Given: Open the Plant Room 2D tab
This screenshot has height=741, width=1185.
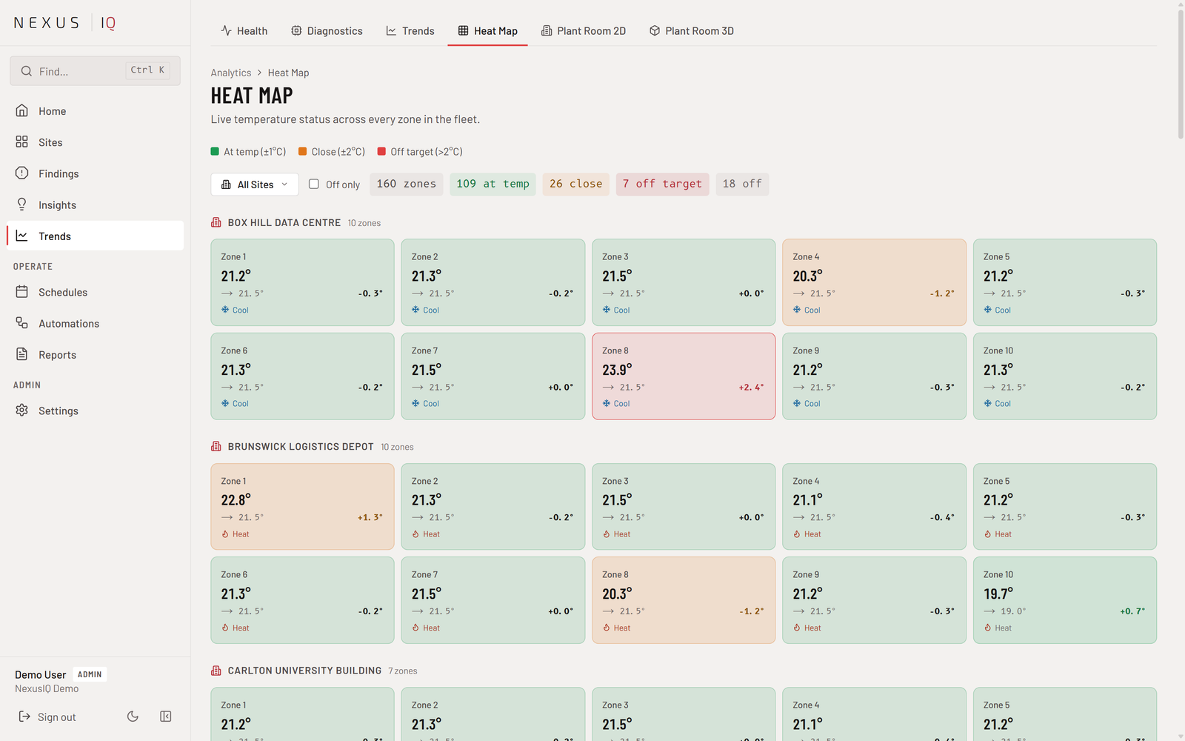Looking at the screenshot, I should click(x=584, y=30).
